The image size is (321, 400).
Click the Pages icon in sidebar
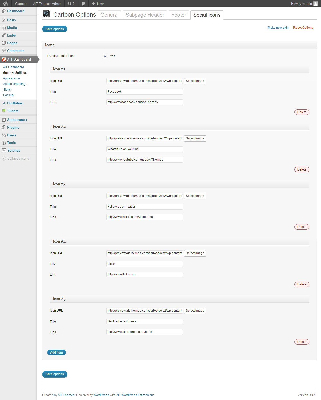coord(4,43)
